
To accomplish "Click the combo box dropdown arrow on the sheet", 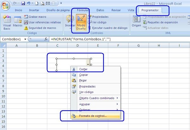I will click(88, 63).
